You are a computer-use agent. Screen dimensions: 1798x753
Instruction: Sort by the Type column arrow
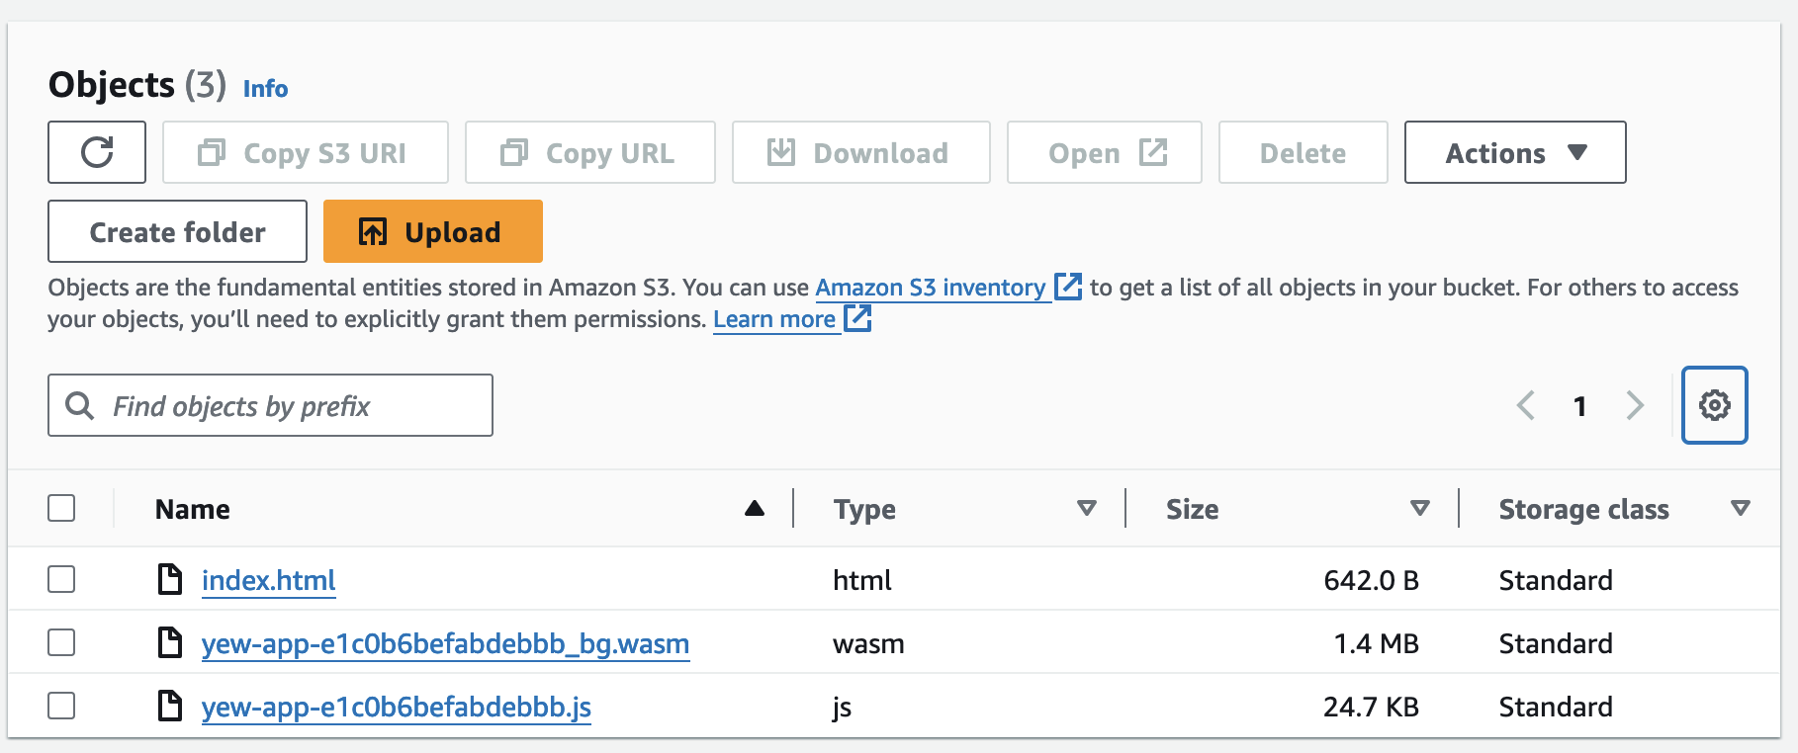(1087, 509)
